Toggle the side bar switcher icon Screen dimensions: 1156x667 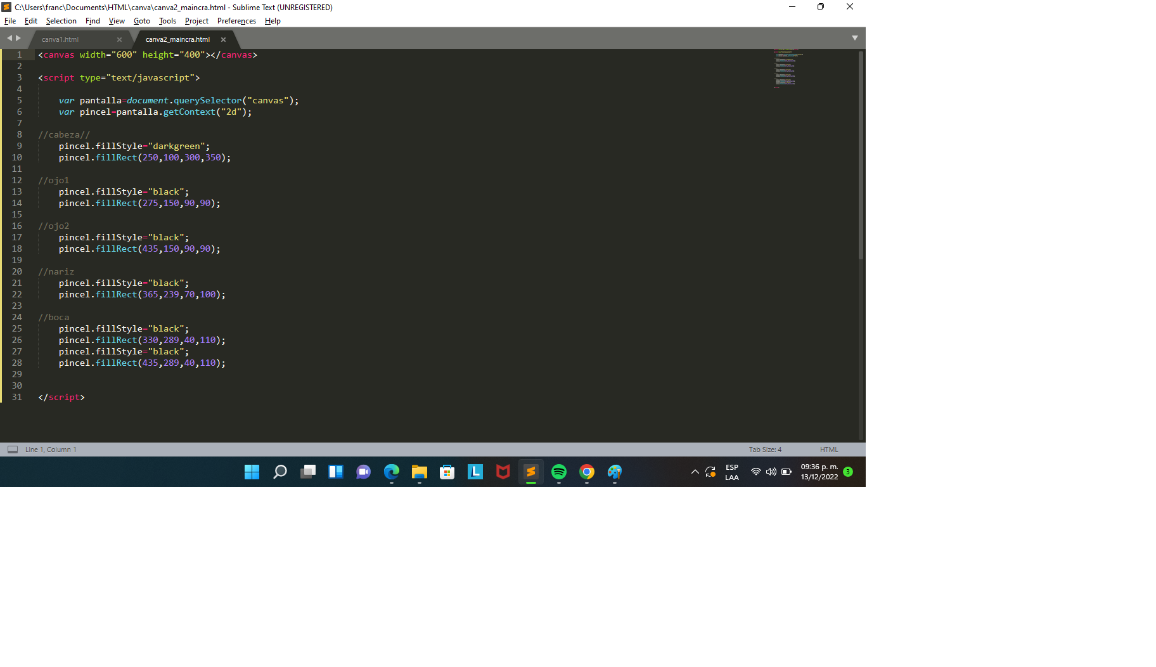[x=13, y=450]
